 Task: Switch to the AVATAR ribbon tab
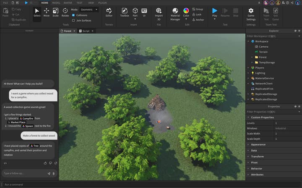coord(68,3)
